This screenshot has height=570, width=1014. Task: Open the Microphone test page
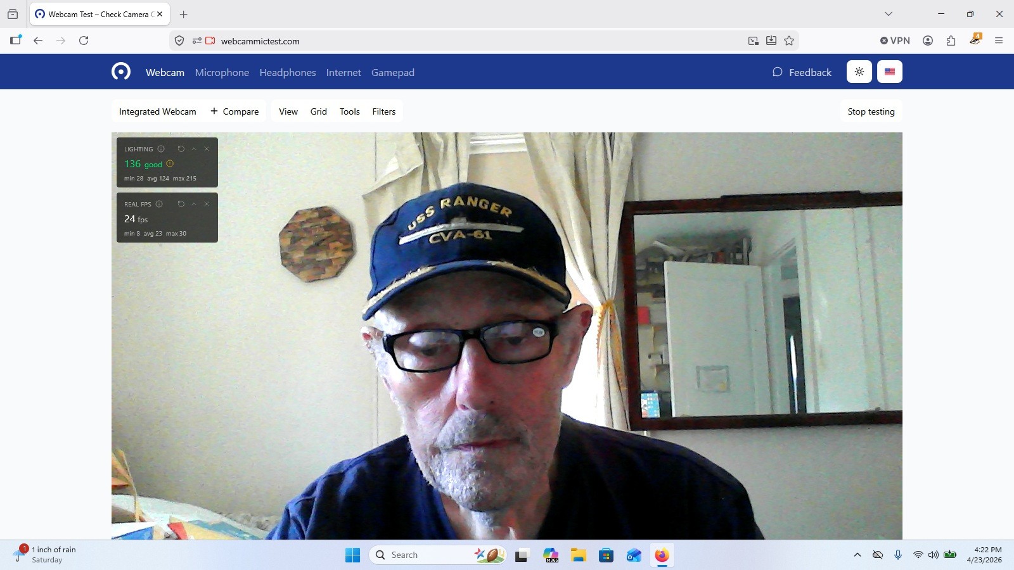[x=222, y=72]
